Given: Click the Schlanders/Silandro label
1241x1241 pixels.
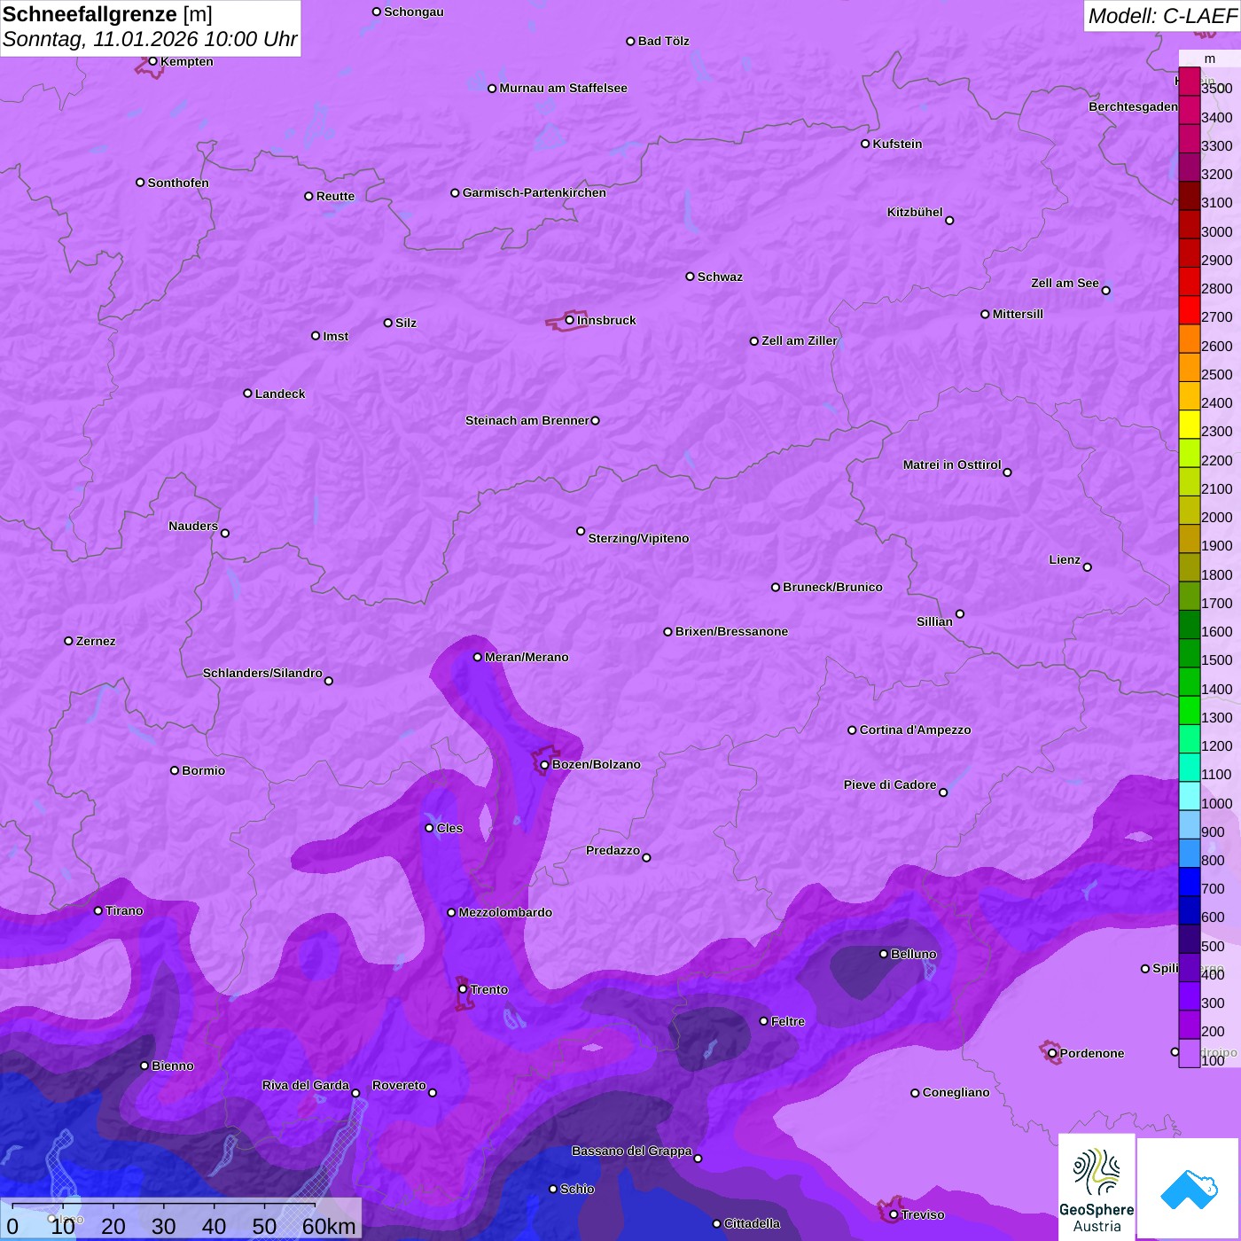Looking at the screenshot, I should point(262,673).
